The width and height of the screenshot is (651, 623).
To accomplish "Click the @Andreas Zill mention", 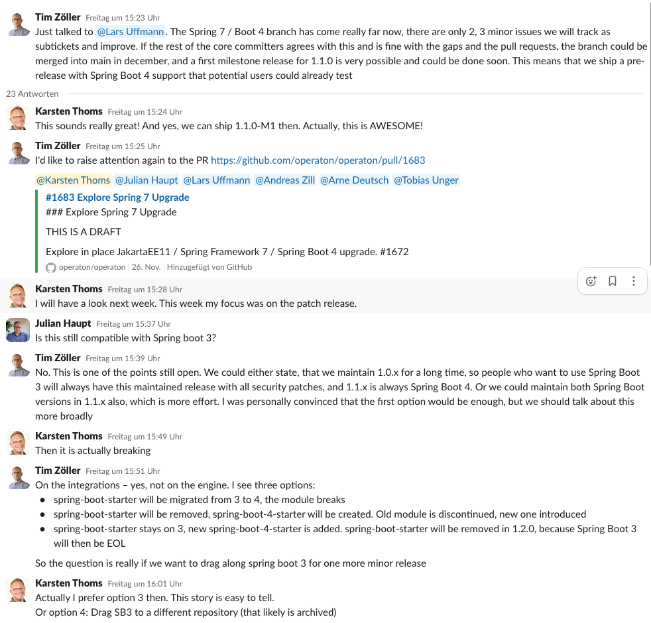I will (285, 180).
